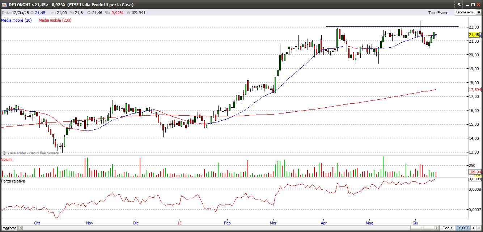Click the Aggiorna button

[9, 228]
